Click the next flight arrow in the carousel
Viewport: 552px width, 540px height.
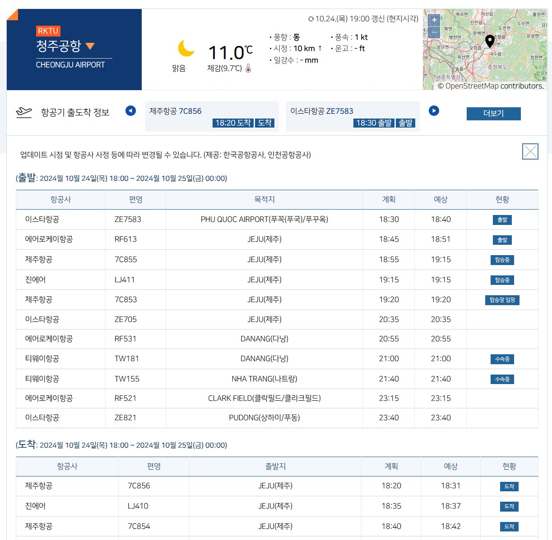[434, 111]
